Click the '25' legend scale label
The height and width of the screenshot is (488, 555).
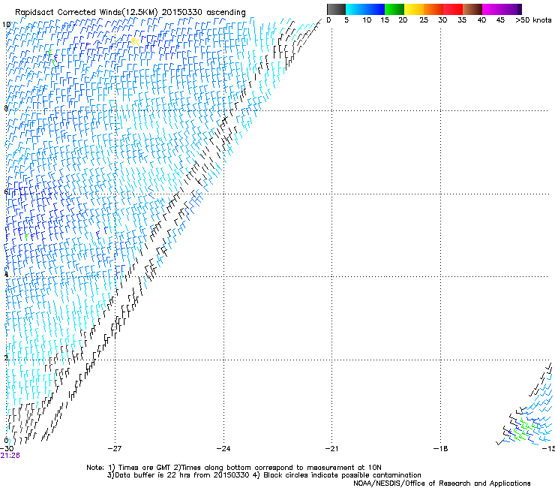point(424,20)
